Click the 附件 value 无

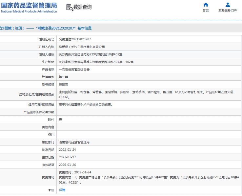coord(60,120)
